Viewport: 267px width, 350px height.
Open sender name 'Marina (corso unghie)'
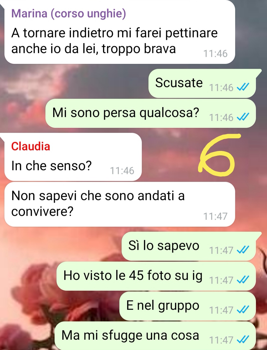point(68,13)
